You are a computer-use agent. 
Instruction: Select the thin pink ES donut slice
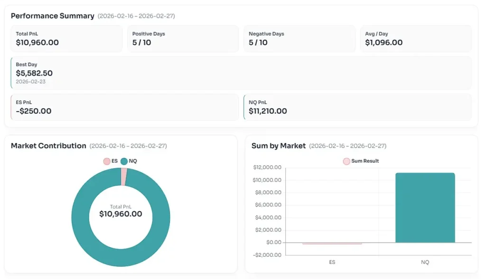click(123, 176)
